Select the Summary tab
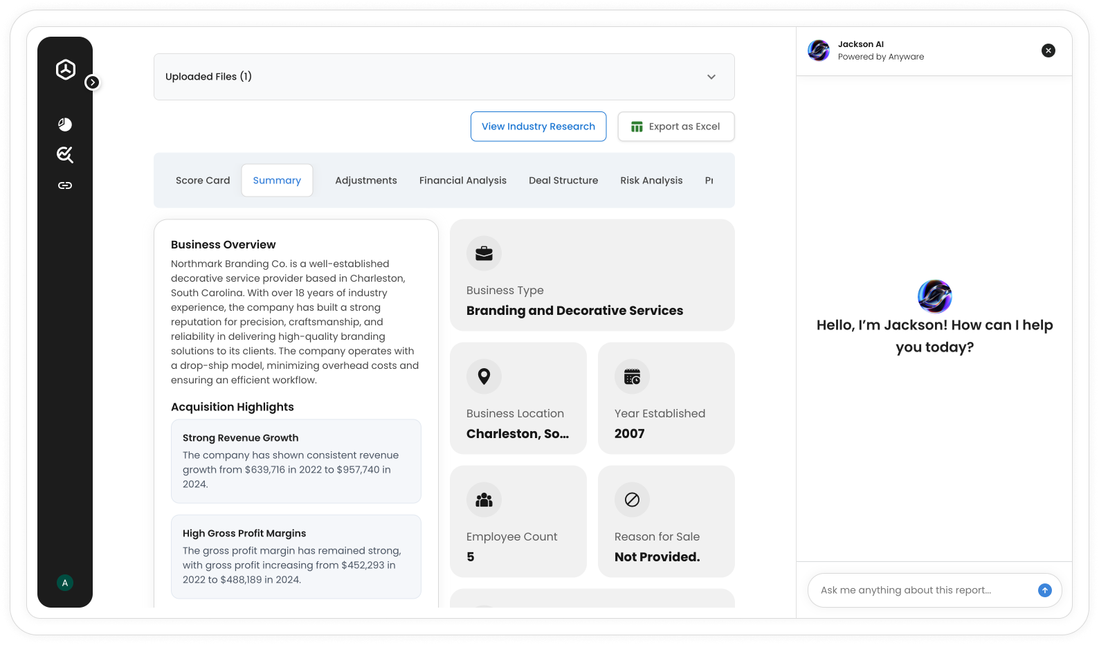The width and height of the screenshot is (1099, 645). pos(277,181)
